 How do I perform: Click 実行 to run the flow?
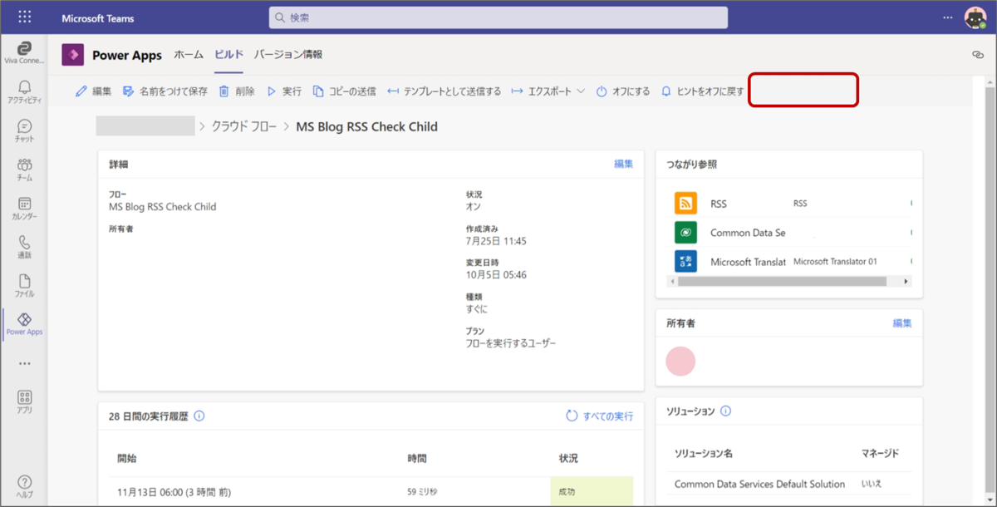[284, 91]
